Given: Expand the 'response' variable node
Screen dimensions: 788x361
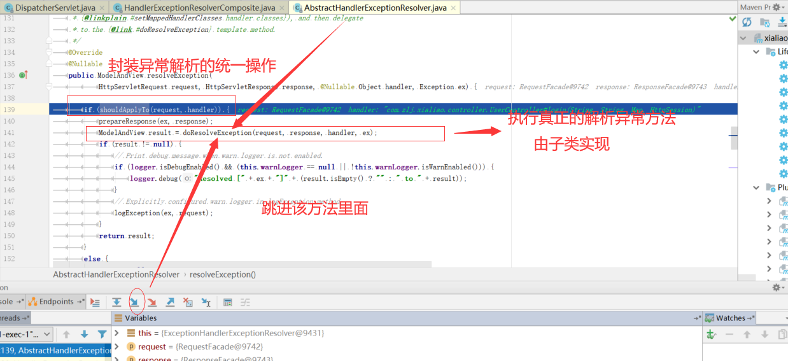Looking at the screenshot, I should pyautogui.click(x=116, y=358).
